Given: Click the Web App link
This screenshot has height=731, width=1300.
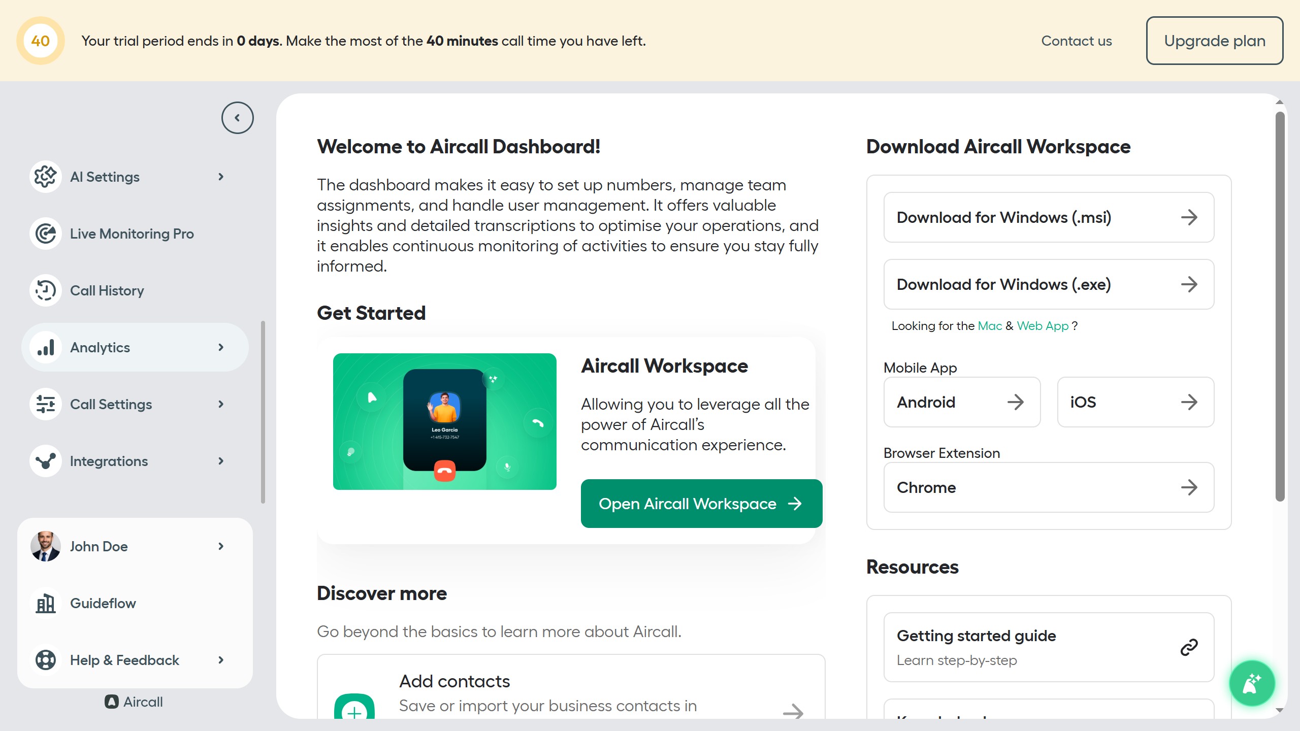Looking at the screenshot, I should point(1043,326).
